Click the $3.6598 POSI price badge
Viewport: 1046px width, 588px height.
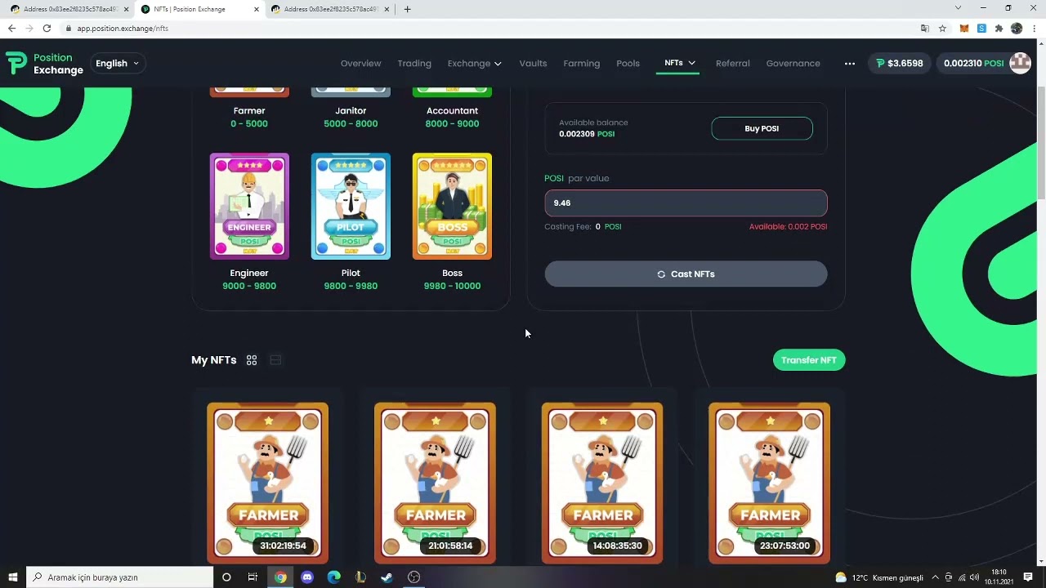click(899, 63)
